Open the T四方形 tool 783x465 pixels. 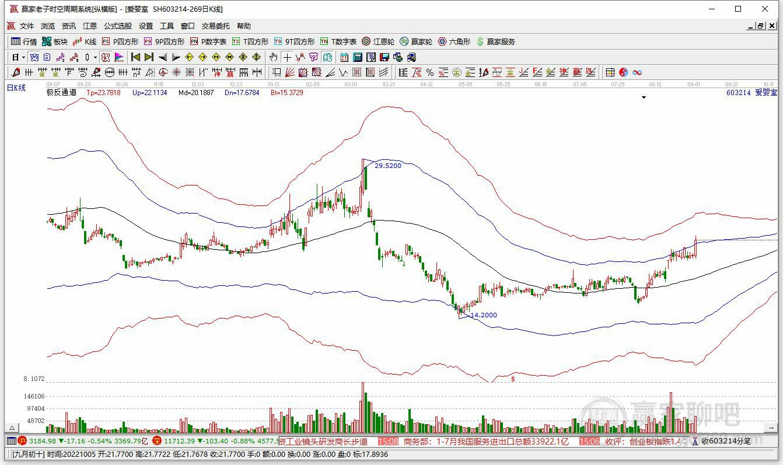[x=250, y=41]
